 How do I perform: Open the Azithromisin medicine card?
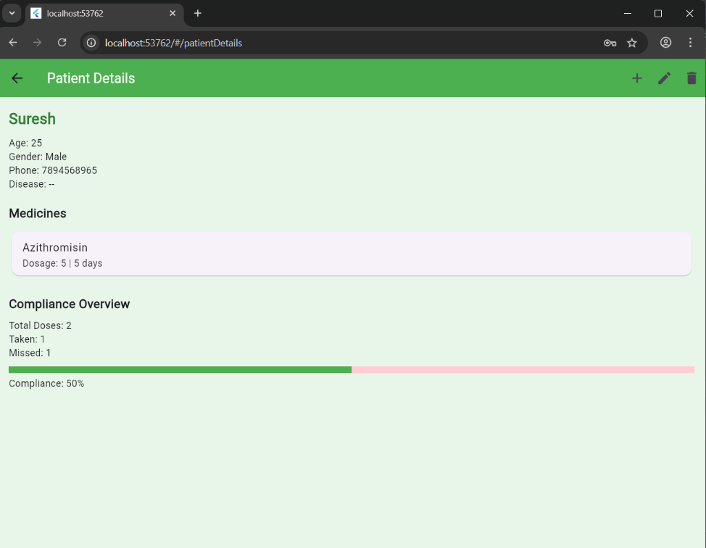(x=351, y=254)
